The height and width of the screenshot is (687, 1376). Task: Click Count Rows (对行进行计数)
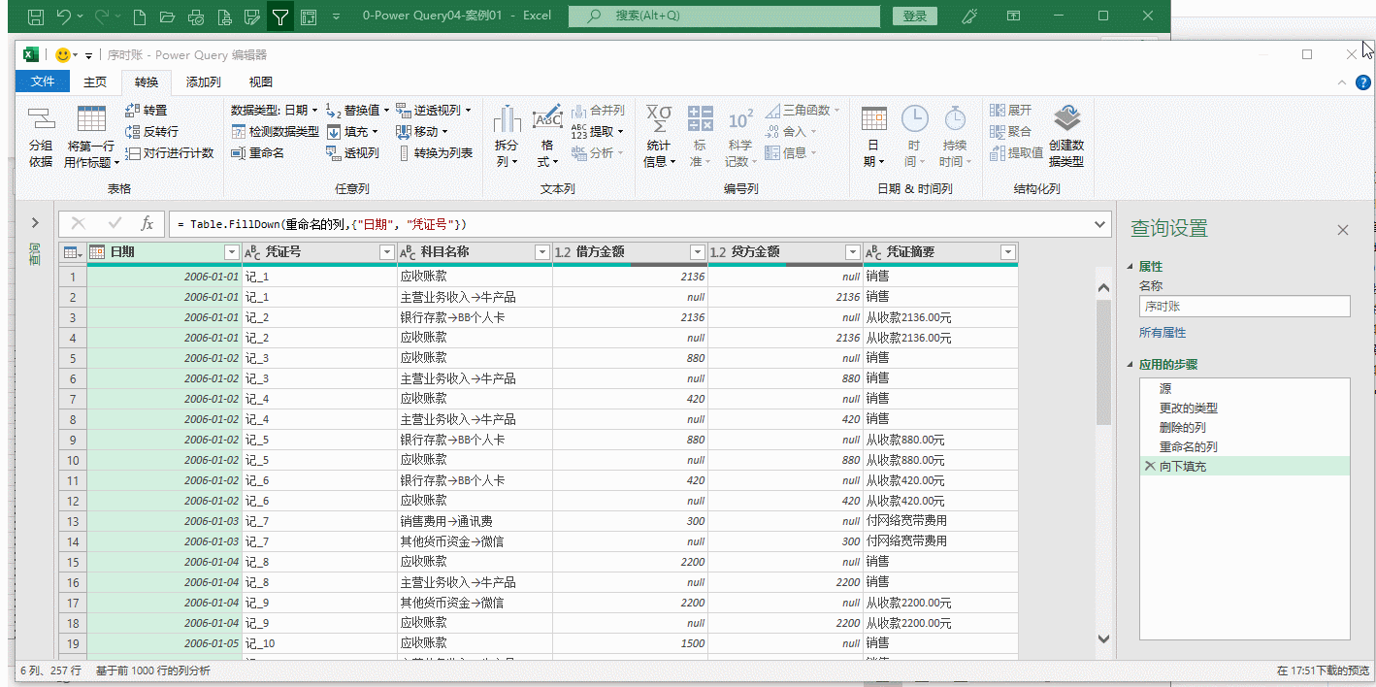click(170, 152)
